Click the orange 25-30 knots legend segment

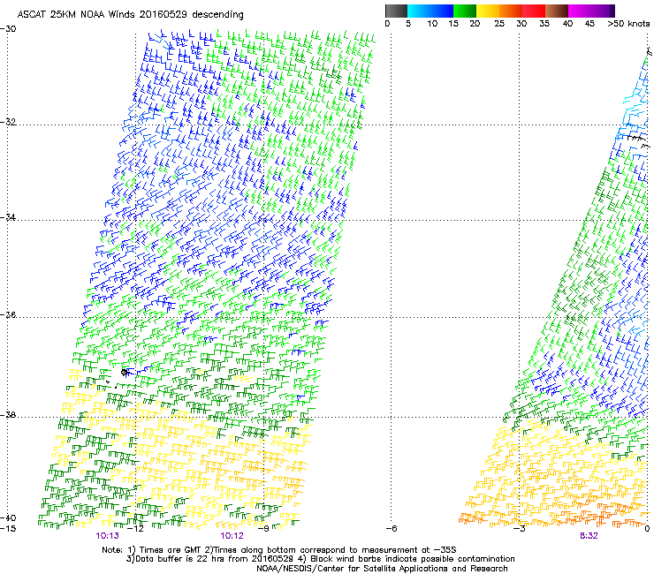tap(511, 11)
